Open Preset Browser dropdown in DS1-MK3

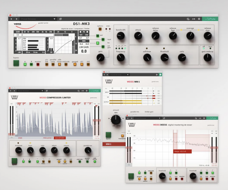coord(38,19)
